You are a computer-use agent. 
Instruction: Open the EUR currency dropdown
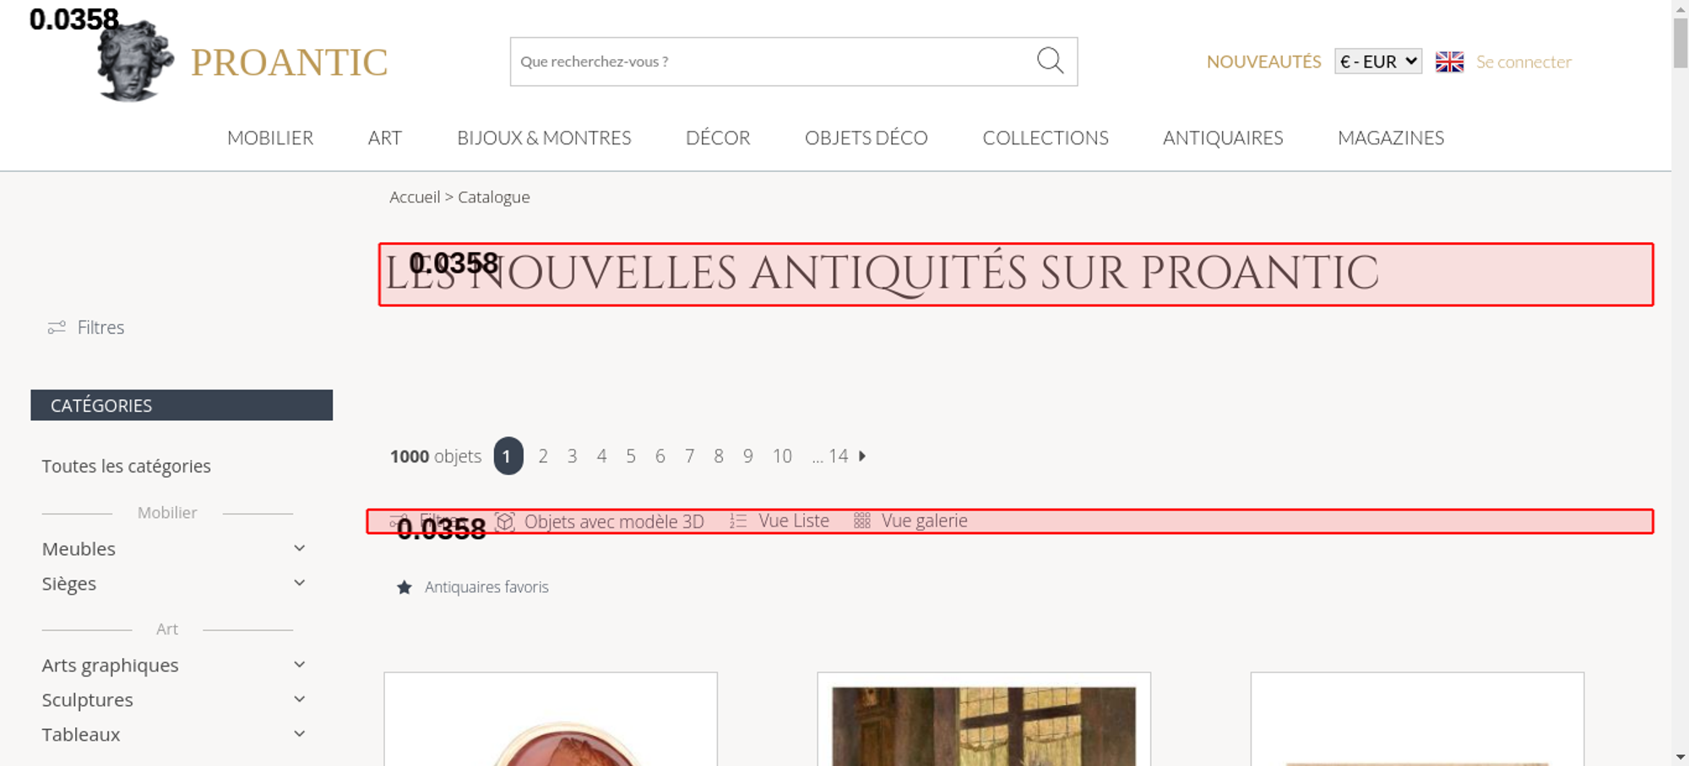1377,62
